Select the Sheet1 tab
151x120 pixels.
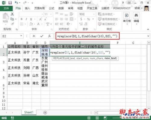point(29,112)
